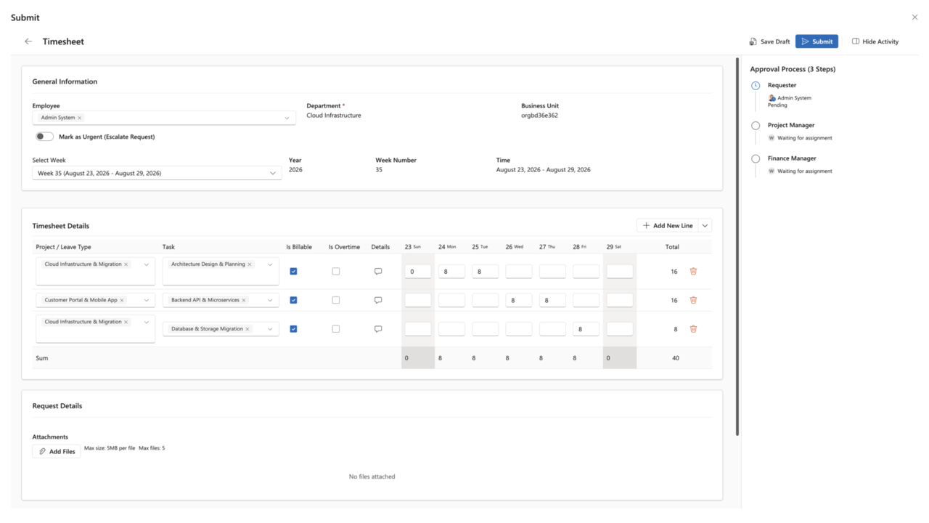Viewport: 929px width, 523px height.
Task: Remove Admin System tag from Employee field
Action: coord(80,118)
